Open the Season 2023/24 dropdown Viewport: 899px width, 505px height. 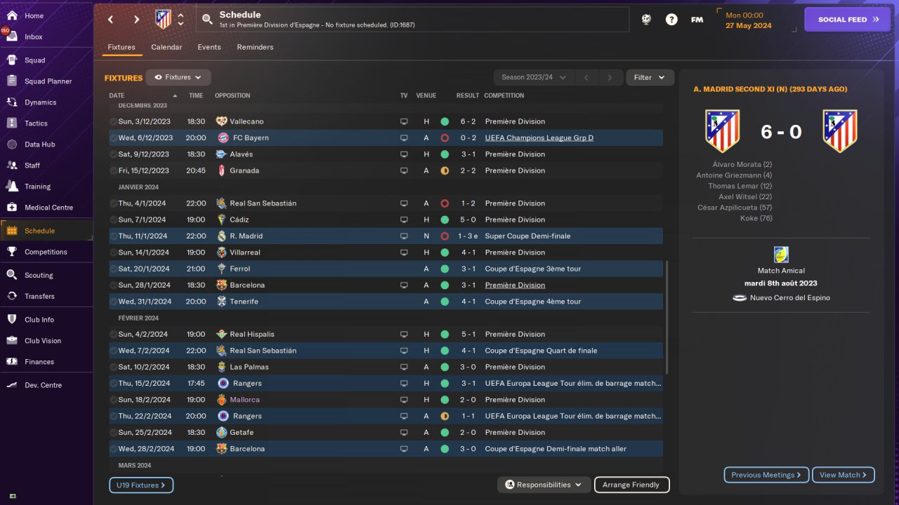click(533, 77)
